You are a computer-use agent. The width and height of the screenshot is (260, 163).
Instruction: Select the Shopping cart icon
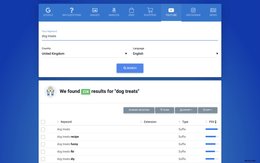coord(150,10)
